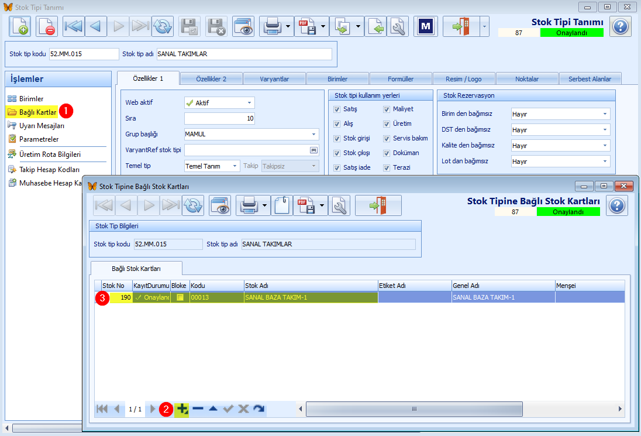Expand exit options arrow in main toolbar
Image resolution: width=641 pixels, height=436 pixels.
tap(484, 26)
